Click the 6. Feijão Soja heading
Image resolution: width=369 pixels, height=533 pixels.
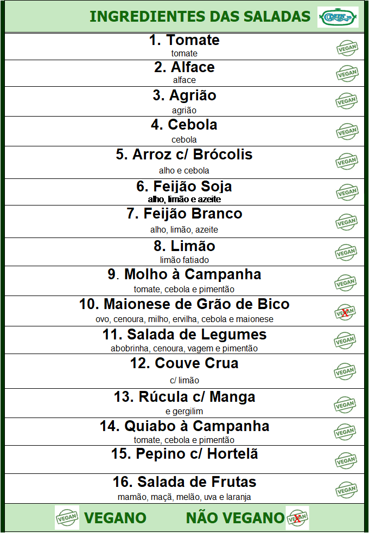pyautogui.click(x=184, y=187)
